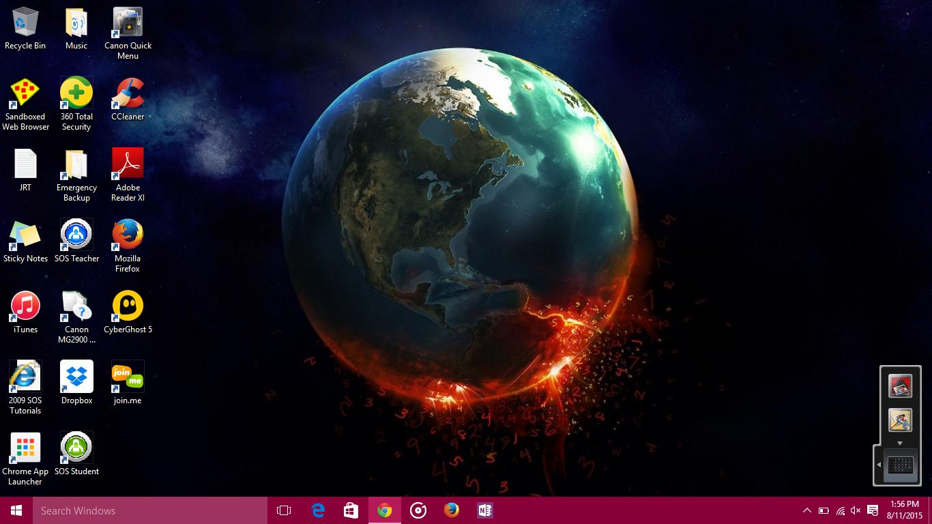Select the Mozilla Firefox desktop shortcut
This screenshot has width=932, height=524.
coord(128,246)
